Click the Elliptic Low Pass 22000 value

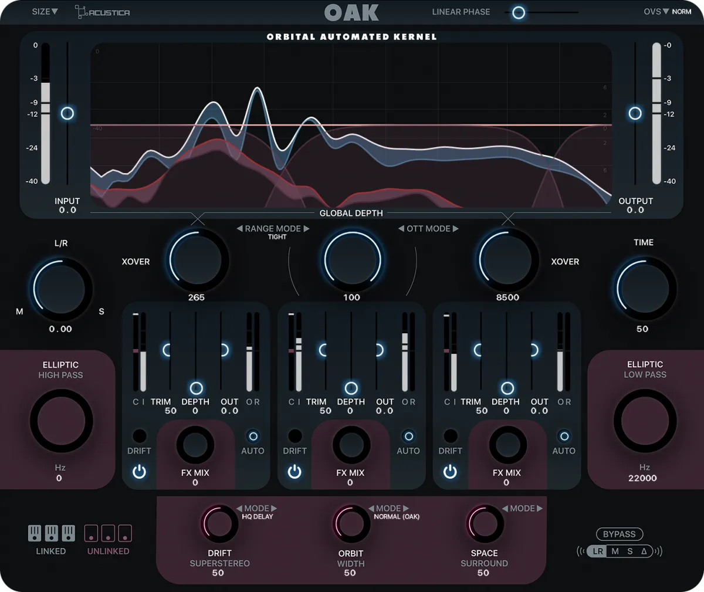642,478
